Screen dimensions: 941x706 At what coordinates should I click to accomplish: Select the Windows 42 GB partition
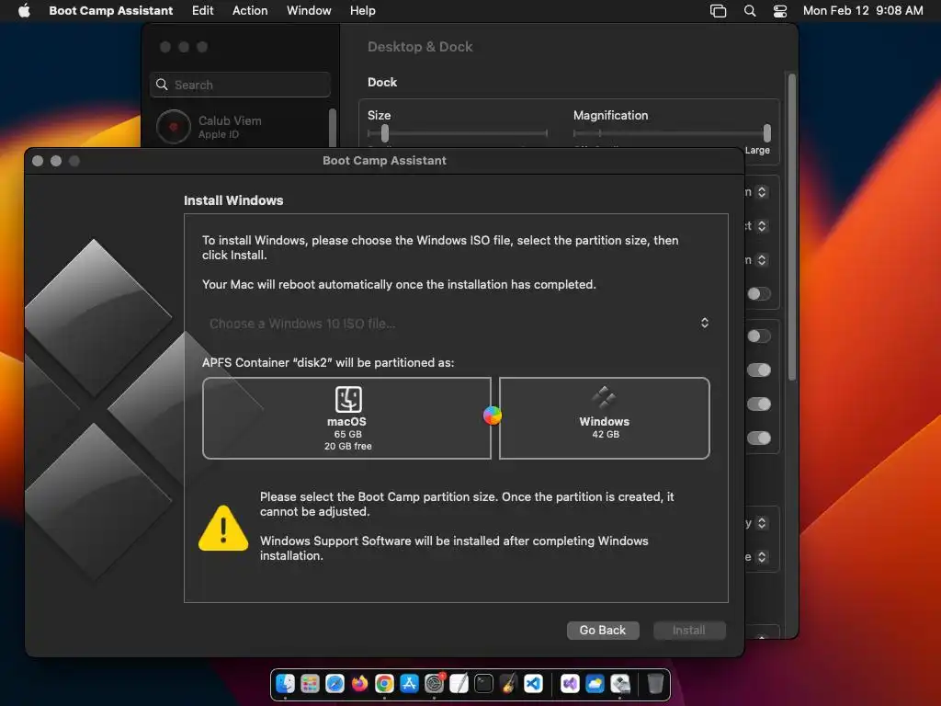(x=605, y=418)
